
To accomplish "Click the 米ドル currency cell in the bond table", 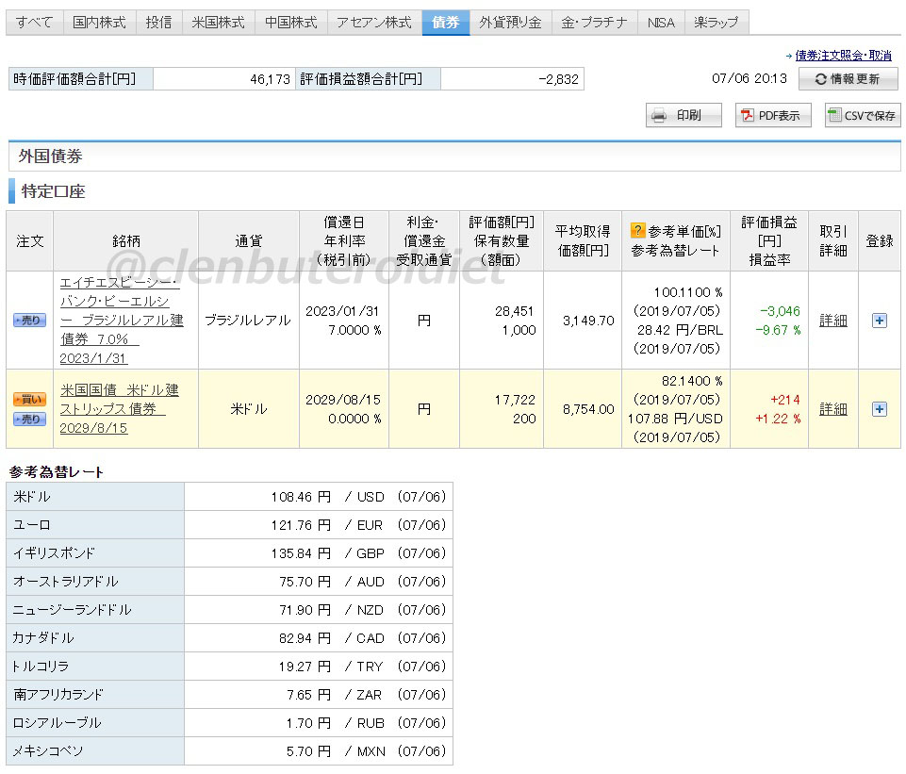I will (249, 409).
